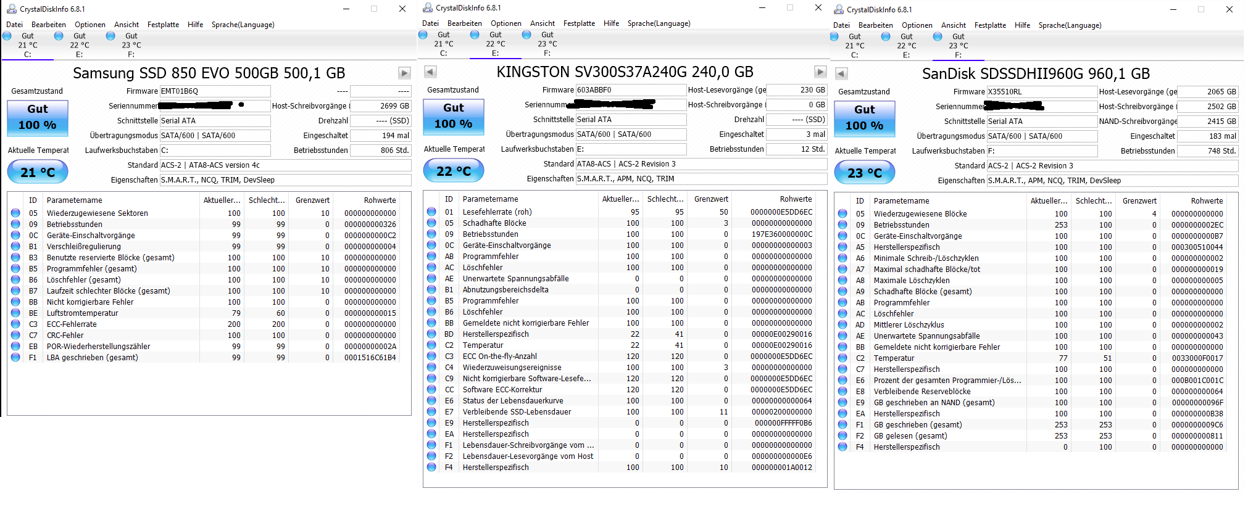The height and width of the screenshot is (507, 1248).
Task: Click status orb for Lesefehlerrate (roh) row
Action: coord(431,212)
